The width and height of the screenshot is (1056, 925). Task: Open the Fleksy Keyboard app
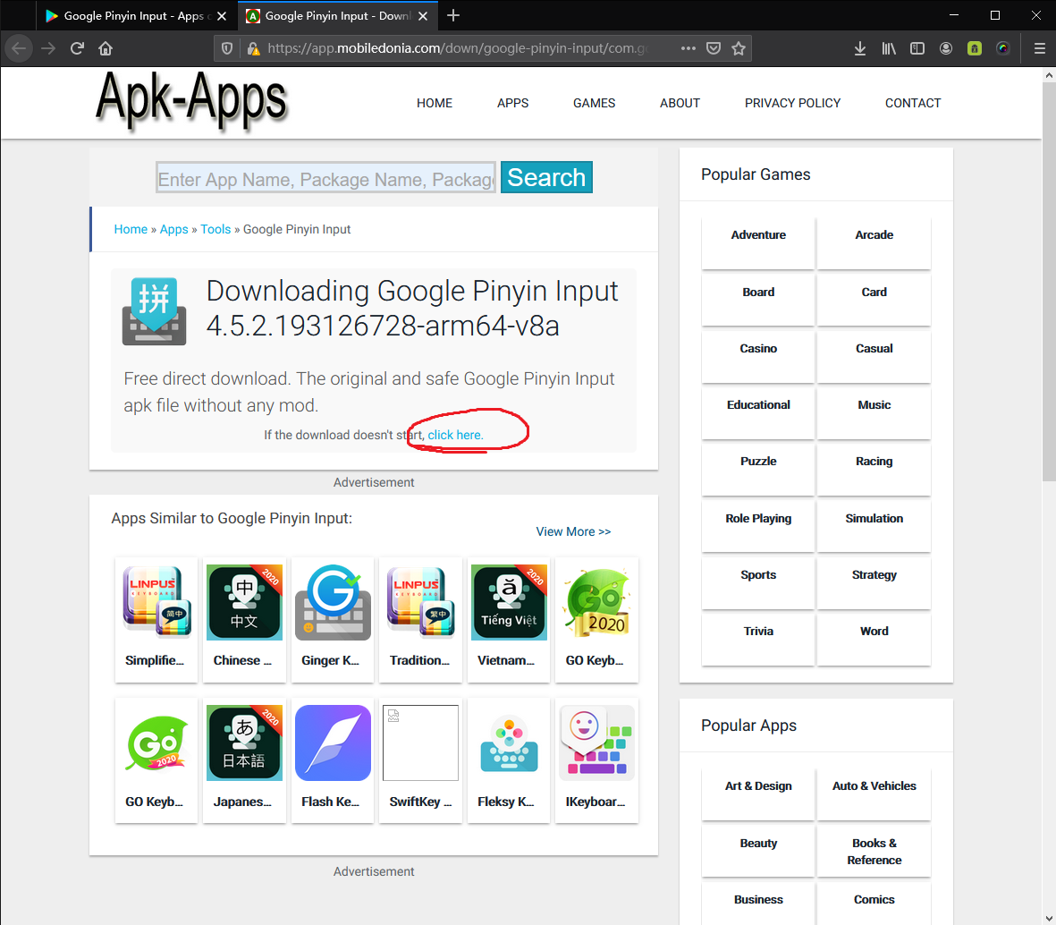tap(509, 760)
